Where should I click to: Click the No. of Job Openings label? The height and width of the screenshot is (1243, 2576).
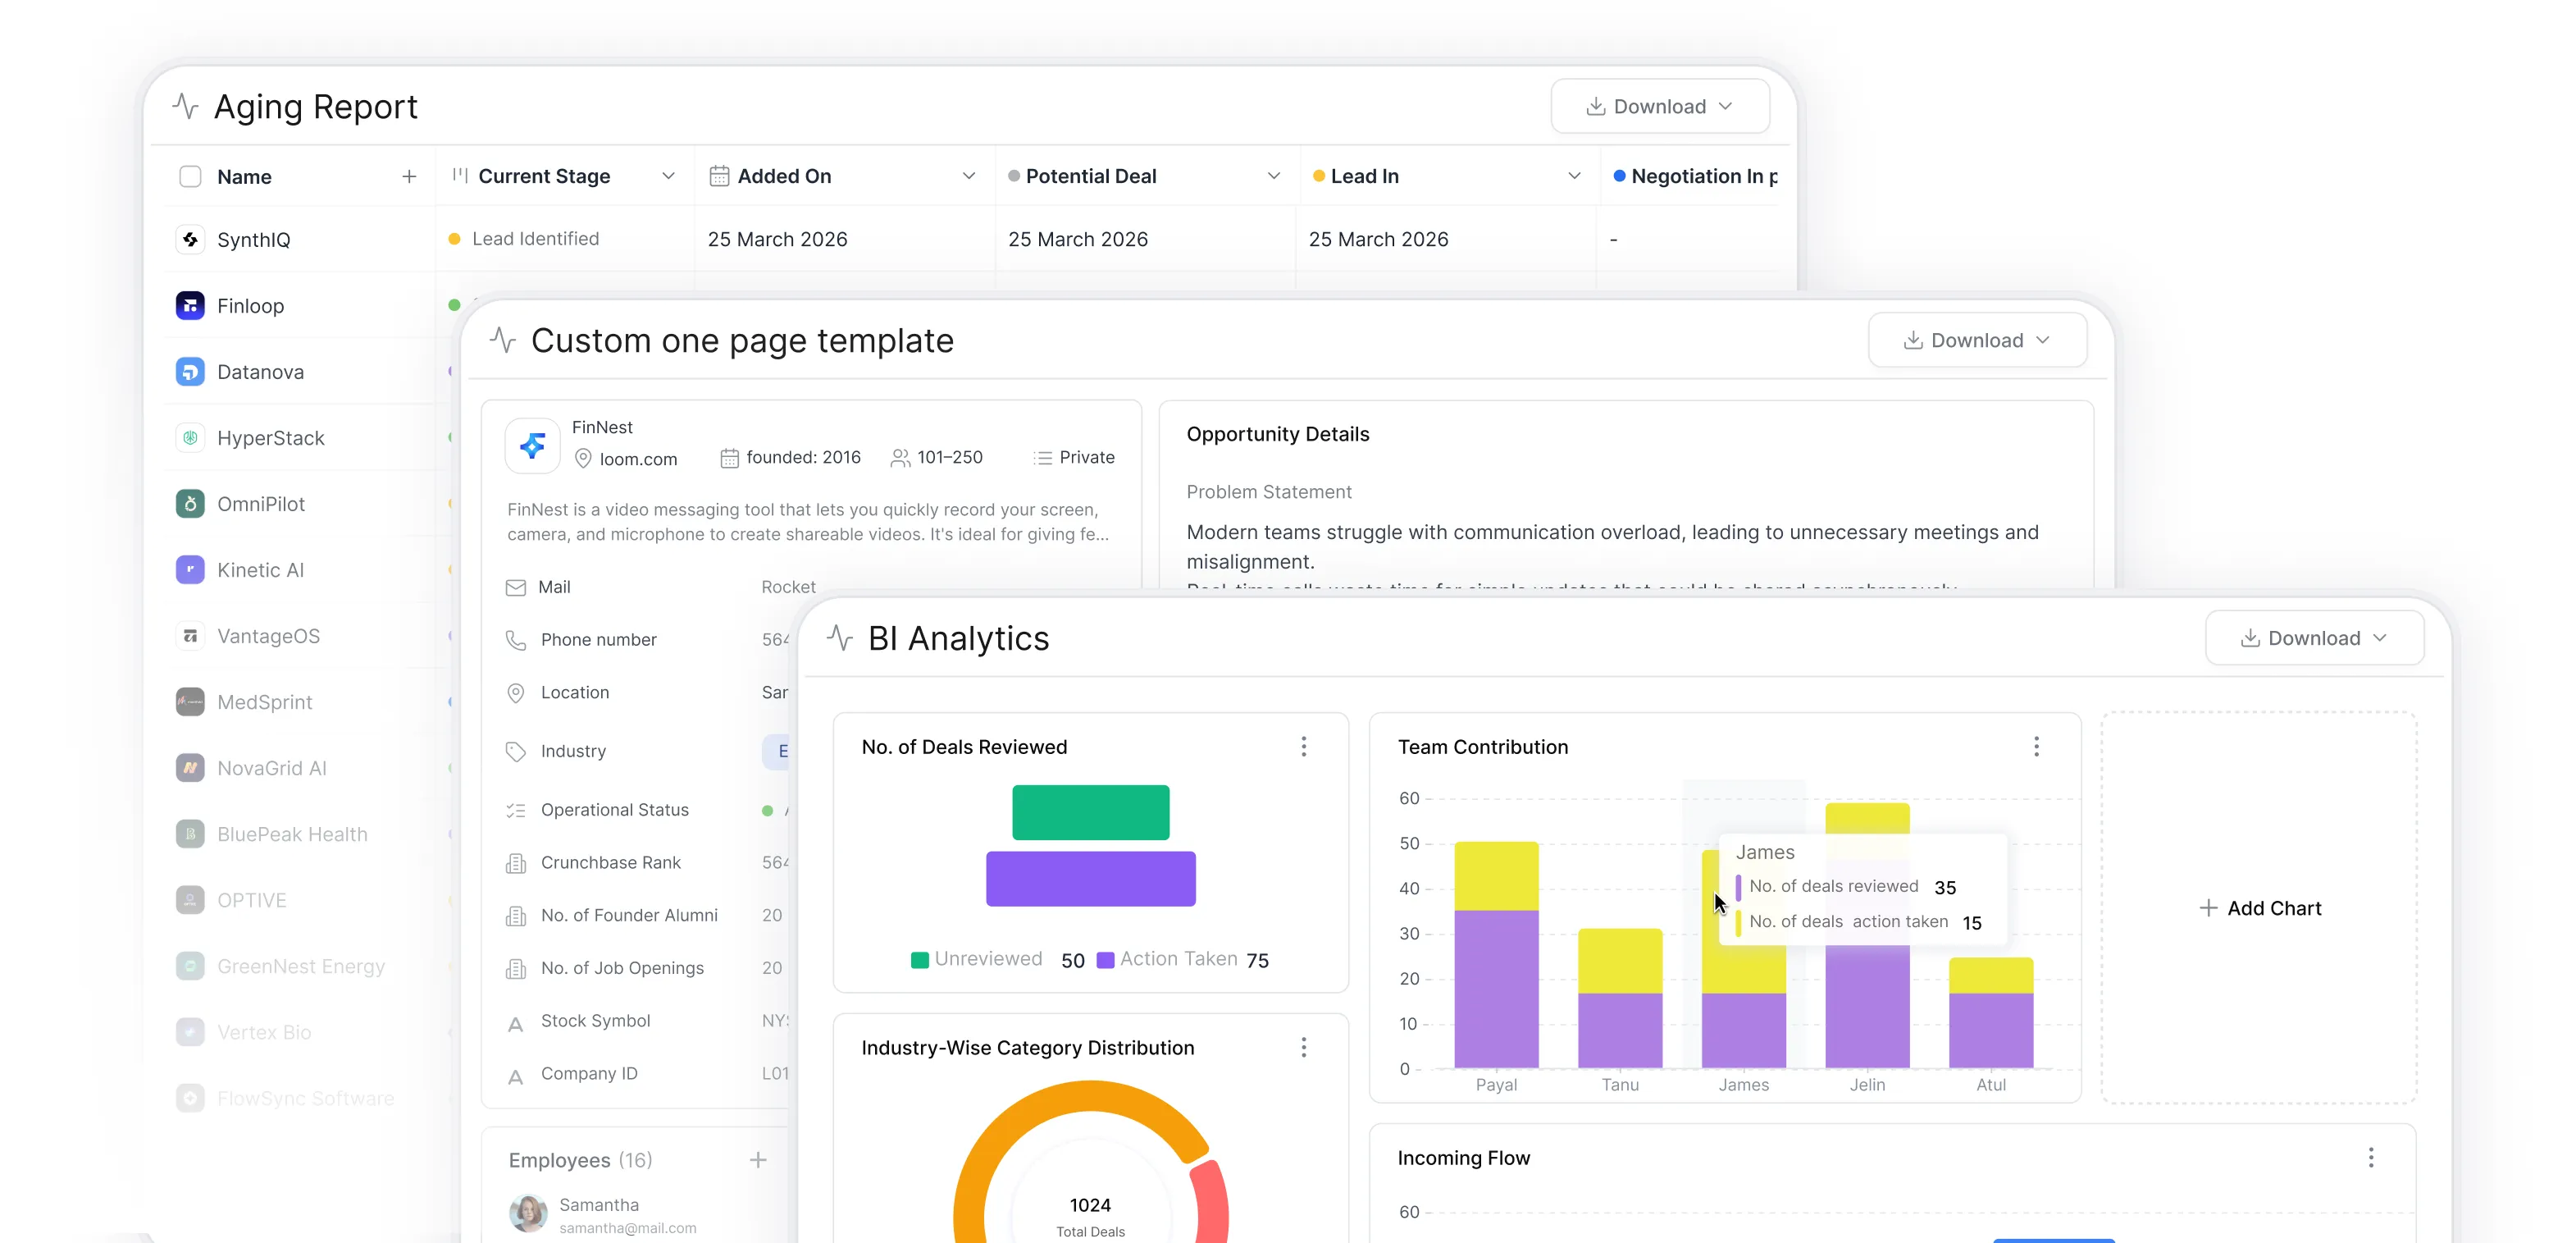point(622,969)
